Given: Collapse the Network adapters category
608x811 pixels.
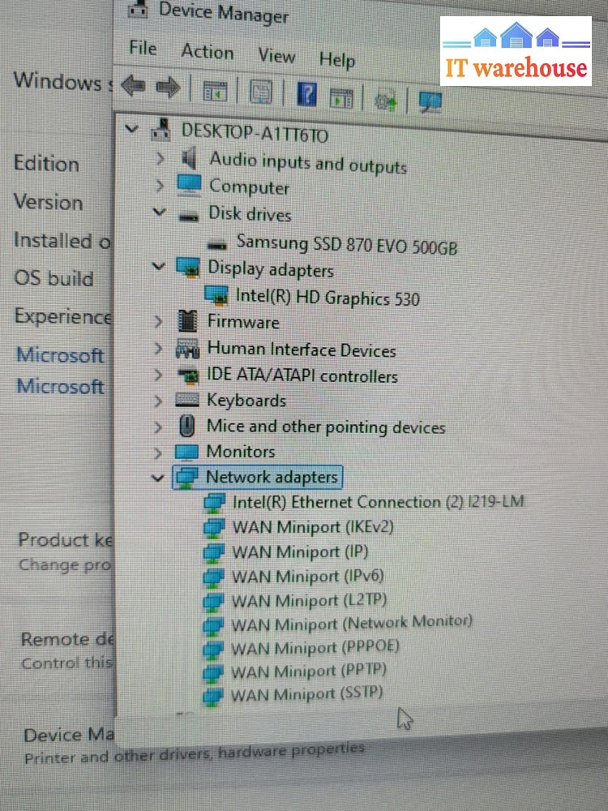Looking at the screenshot, I should point(158,478).
